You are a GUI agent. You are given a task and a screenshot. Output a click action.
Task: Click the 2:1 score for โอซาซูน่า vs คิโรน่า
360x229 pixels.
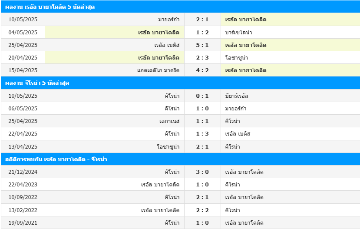click(x=202, y=146)
